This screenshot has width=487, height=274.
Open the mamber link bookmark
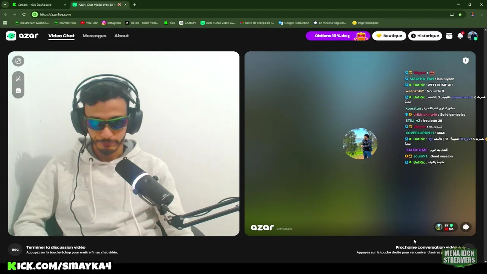[x=65, y=23]
